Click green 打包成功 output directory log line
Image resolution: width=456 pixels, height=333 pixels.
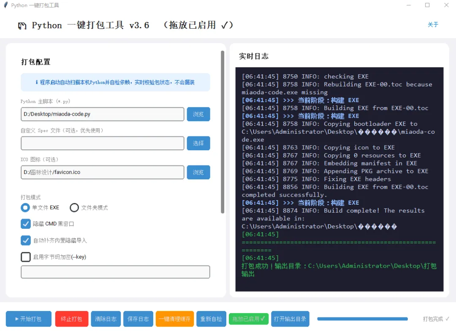[339, 270]
